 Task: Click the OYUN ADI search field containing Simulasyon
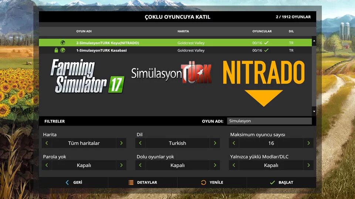pos(270,121)
